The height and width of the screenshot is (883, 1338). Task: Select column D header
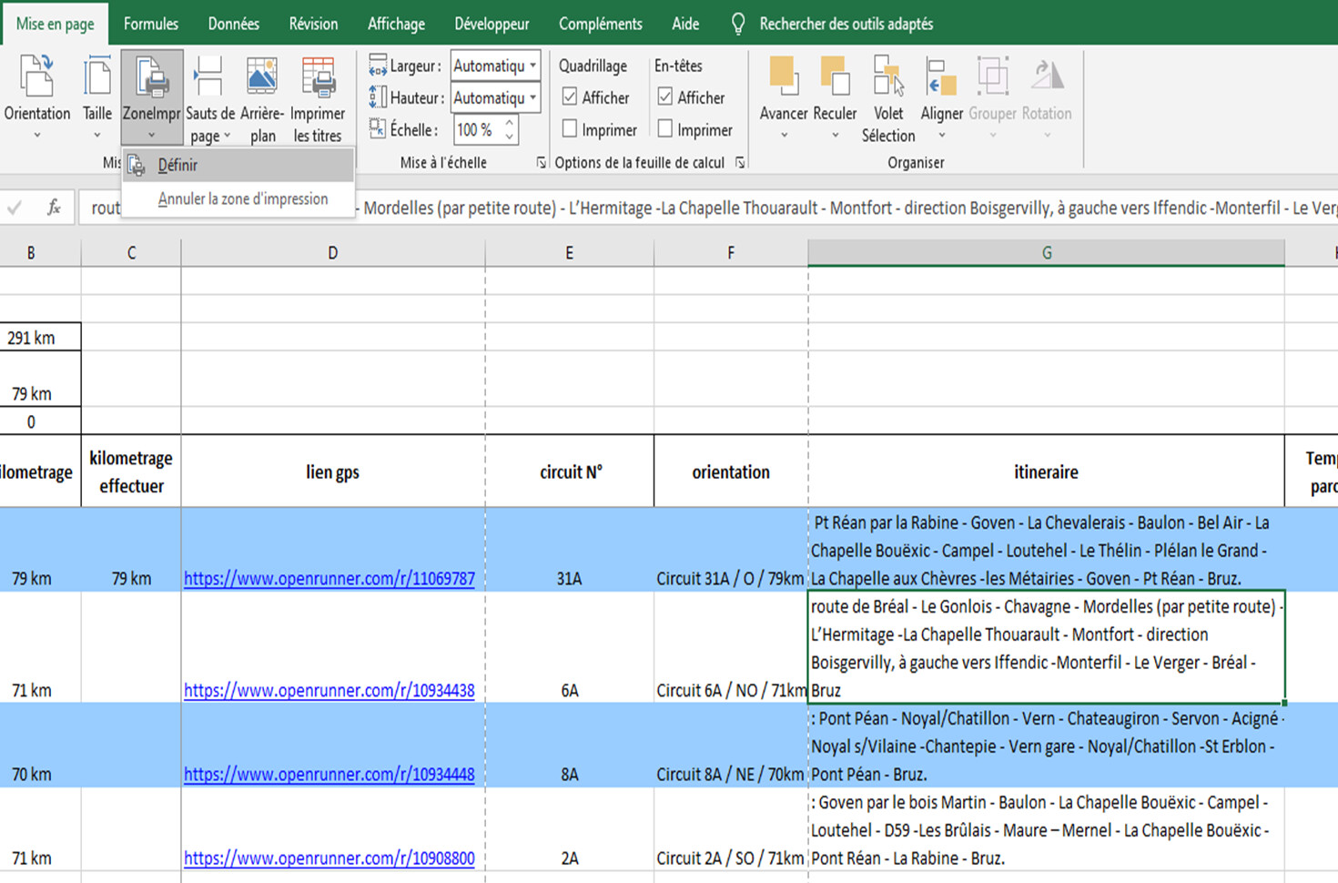[332, 252]
